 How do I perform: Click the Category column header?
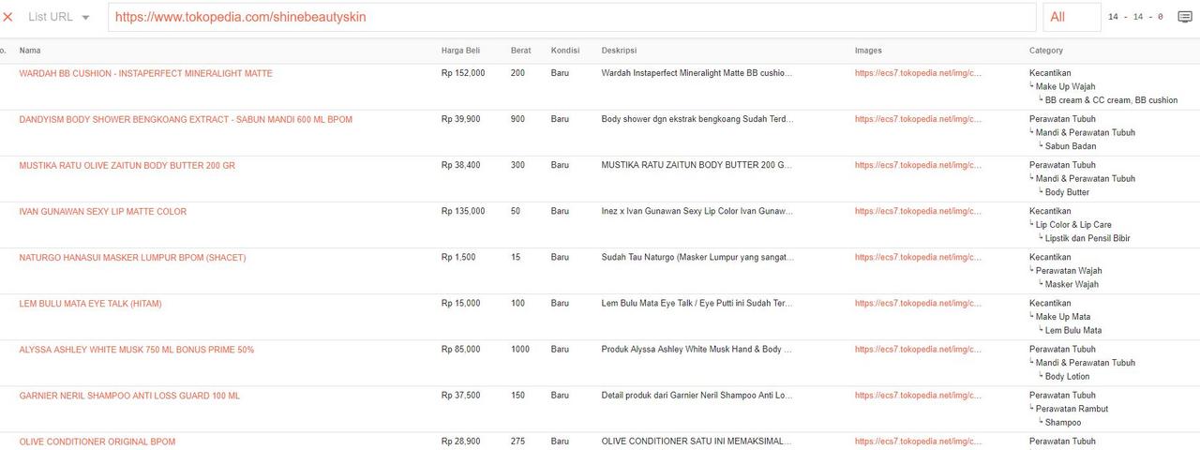point(1046,51)
